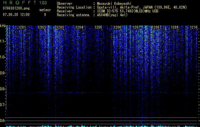Click the 1208 time marker
The image size is (200, 127).
(155, 27)
